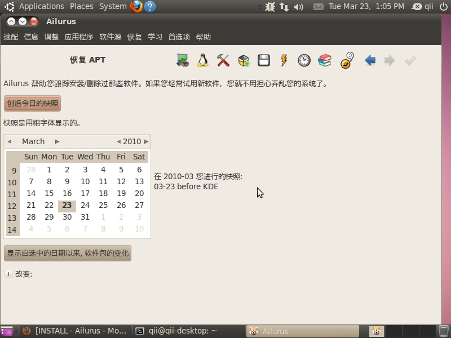Open the 信息 menu
451x338 pixels.
31,37
